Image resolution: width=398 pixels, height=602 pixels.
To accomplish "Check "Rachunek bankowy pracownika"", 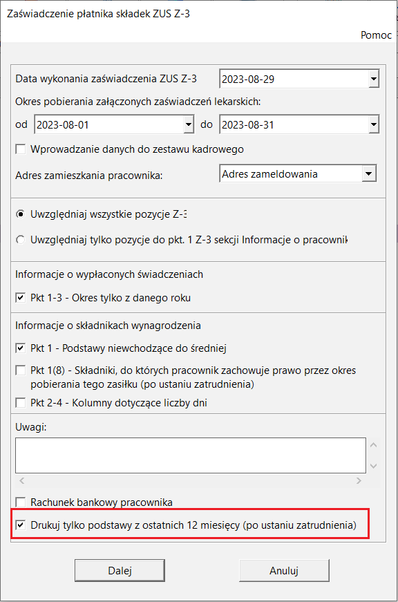I will 20,503.
